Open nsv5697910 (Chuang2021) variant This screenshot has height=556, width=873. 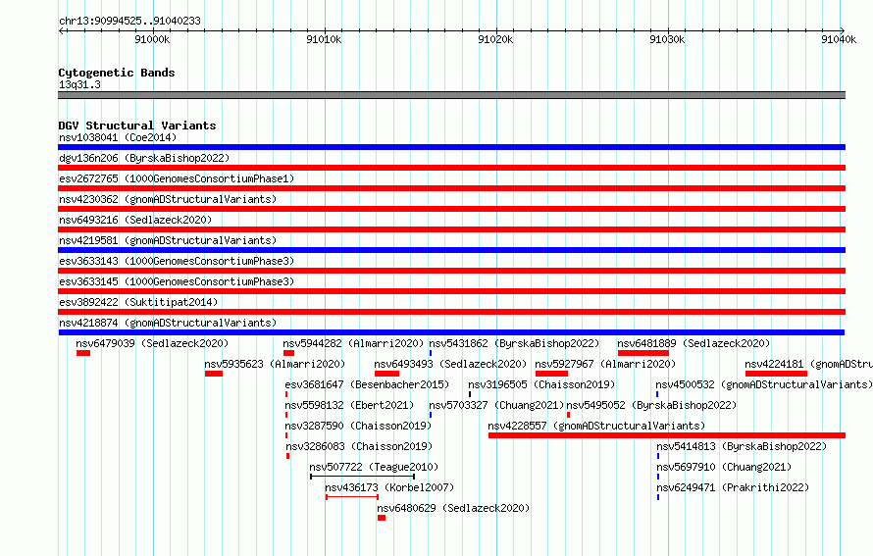tap(724, 467)
